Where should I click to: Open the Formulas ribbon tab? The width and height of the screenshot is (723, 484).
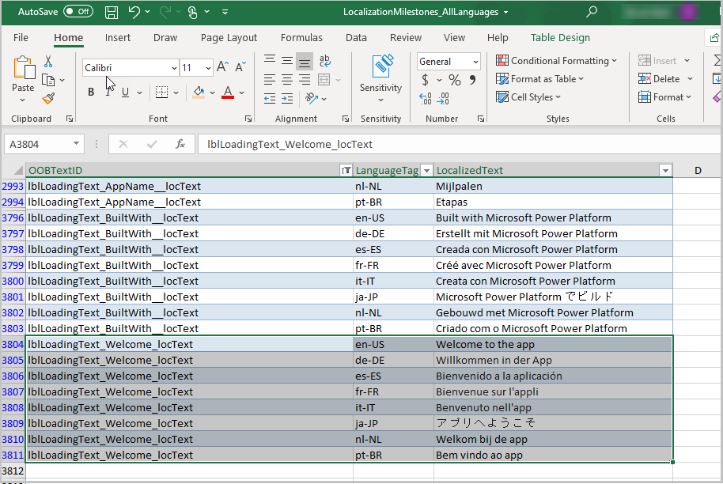(301, 37)
